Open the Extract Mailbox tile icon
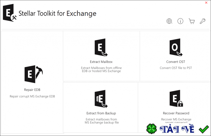This screenshot has height=136, width=211. pyautogui.click(x=101, y=47)
